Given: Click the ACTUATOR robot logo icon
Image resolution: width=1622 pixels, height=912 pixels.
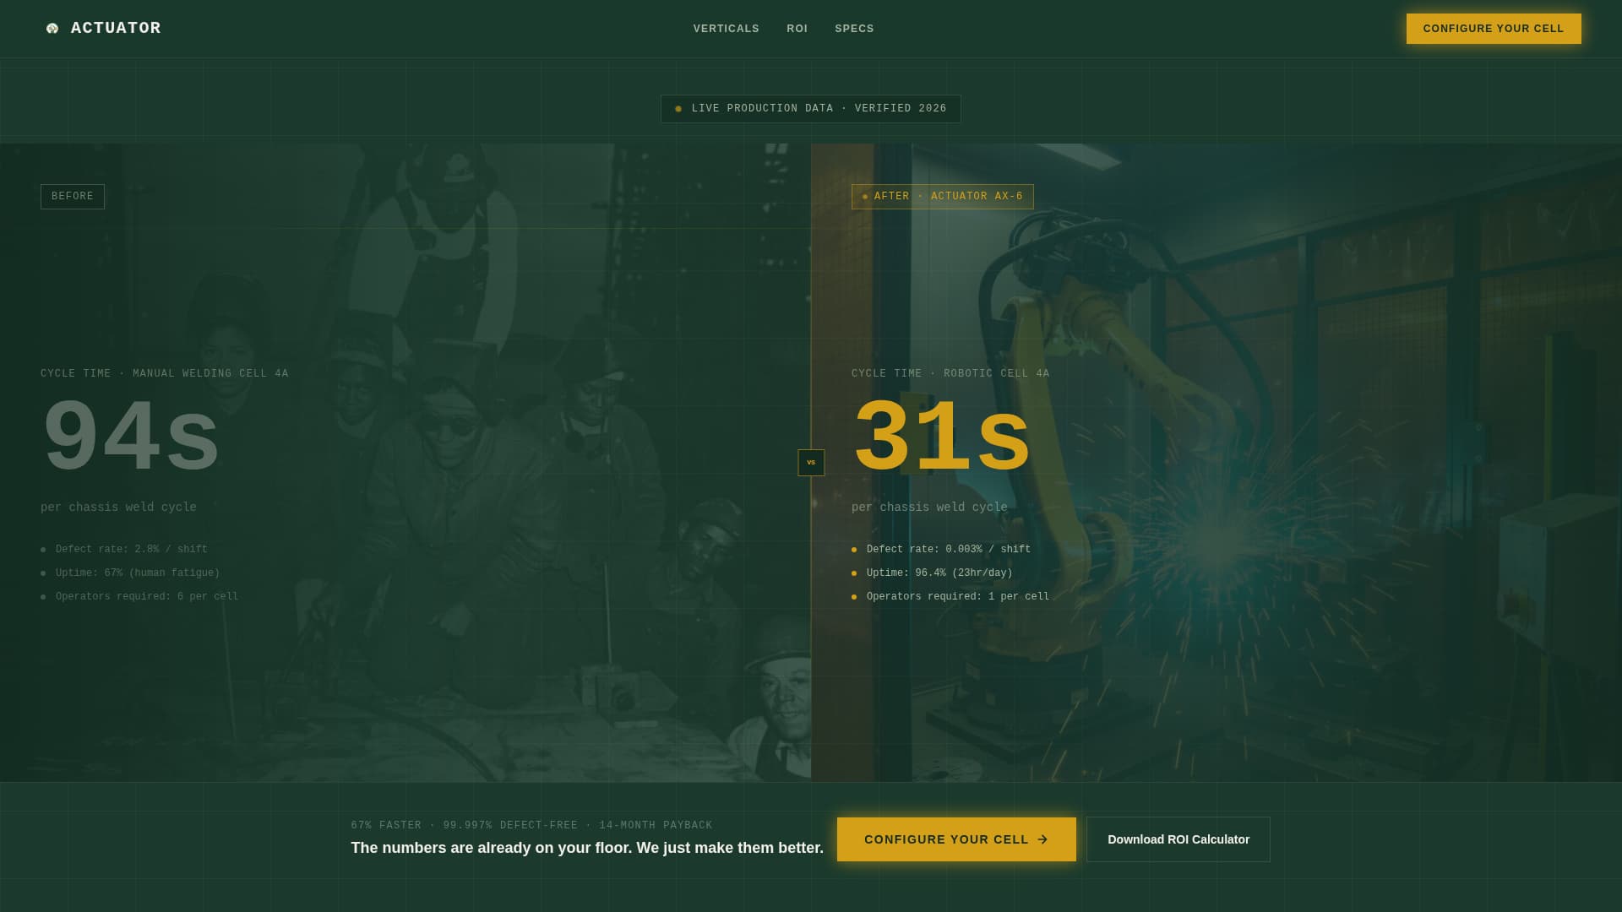Looking at the screenshot, I should (x=52, y=28).
